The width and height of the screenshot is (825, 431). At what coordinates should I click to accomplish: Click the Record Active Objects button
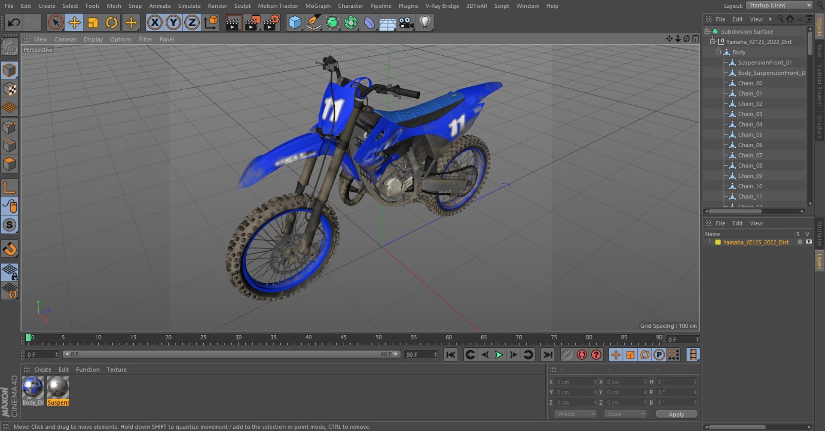point(567,355)
